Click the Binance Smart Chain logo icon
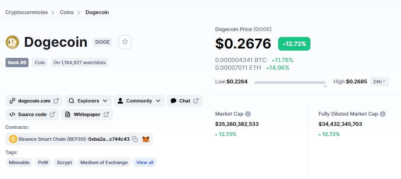The height and width of the screenshot is (179, 401). tap(13, 139)
